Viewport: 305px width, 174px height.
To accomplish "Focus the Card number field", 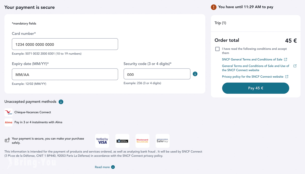I will coord(65,44).
